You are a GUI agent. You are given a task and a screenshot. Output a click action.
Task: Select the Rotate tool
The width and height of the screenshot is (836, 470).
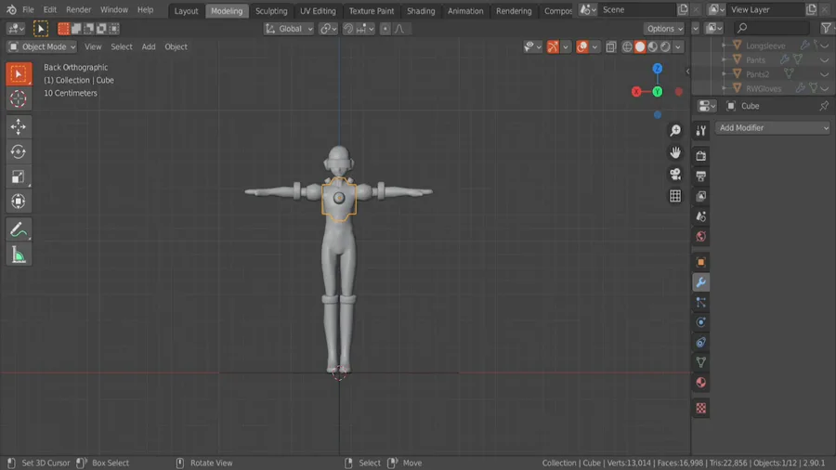coord(19,152)
